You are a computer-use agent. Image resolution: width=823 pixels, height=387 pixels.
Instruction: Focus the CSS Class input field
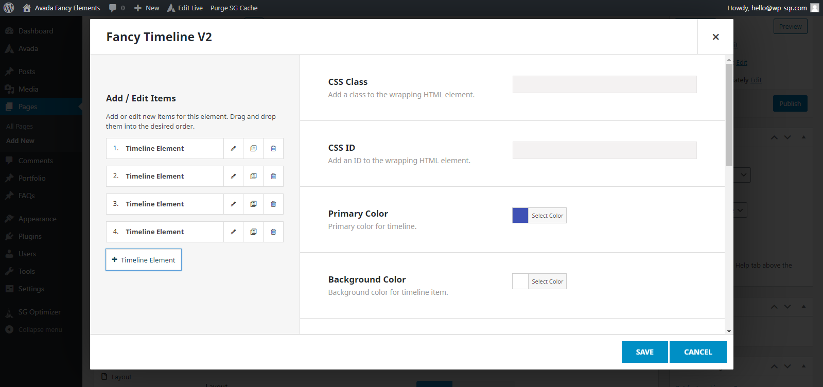point(604,84)
